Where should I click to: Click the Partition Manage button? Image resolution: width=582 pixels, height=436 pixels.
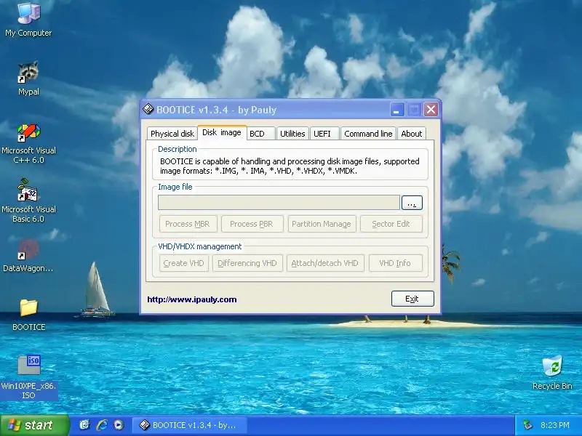(x=322, y=224)
